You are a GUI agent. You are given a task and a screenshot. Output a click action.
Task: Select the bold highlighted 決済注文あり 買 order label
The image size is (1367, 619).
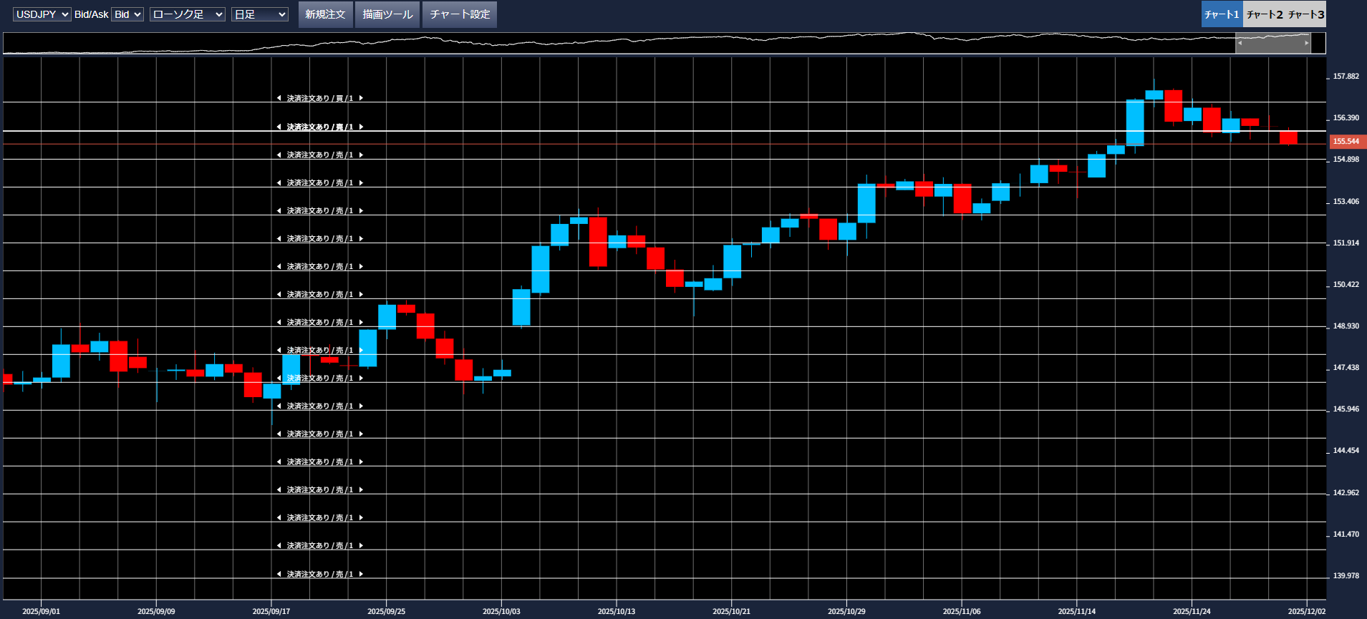(x=319, y=127)
